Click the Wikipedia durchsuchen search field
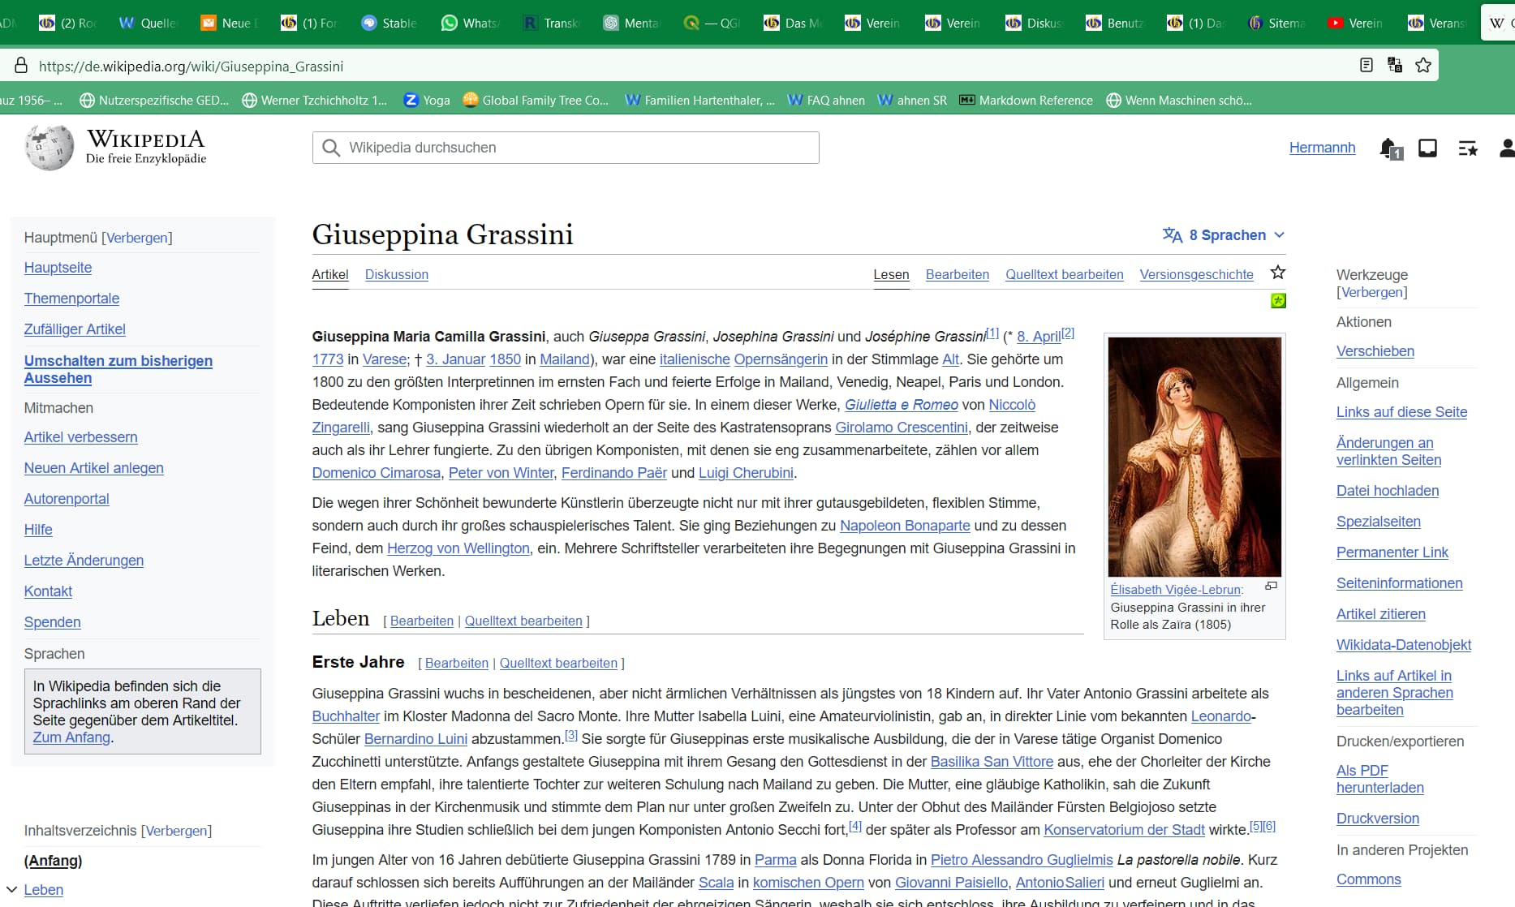The width and height of the screenshot is (1515, 907). pyautogui.click(x=566, y=148)
